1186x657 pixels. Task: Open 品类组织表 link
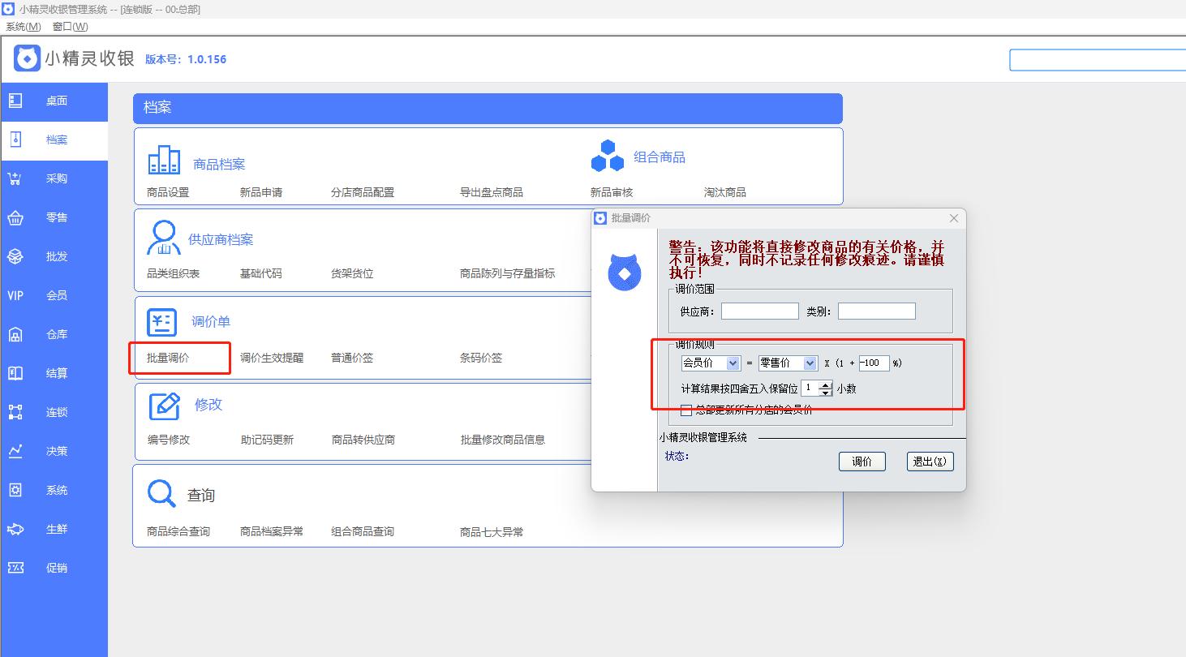click(173, 273)
